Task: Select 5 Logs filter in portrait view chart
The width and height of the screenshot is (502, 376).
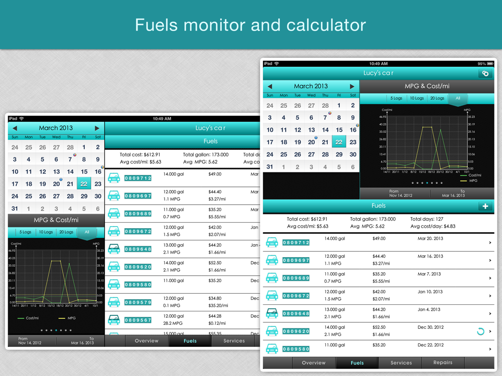Action: click(397, 98)
